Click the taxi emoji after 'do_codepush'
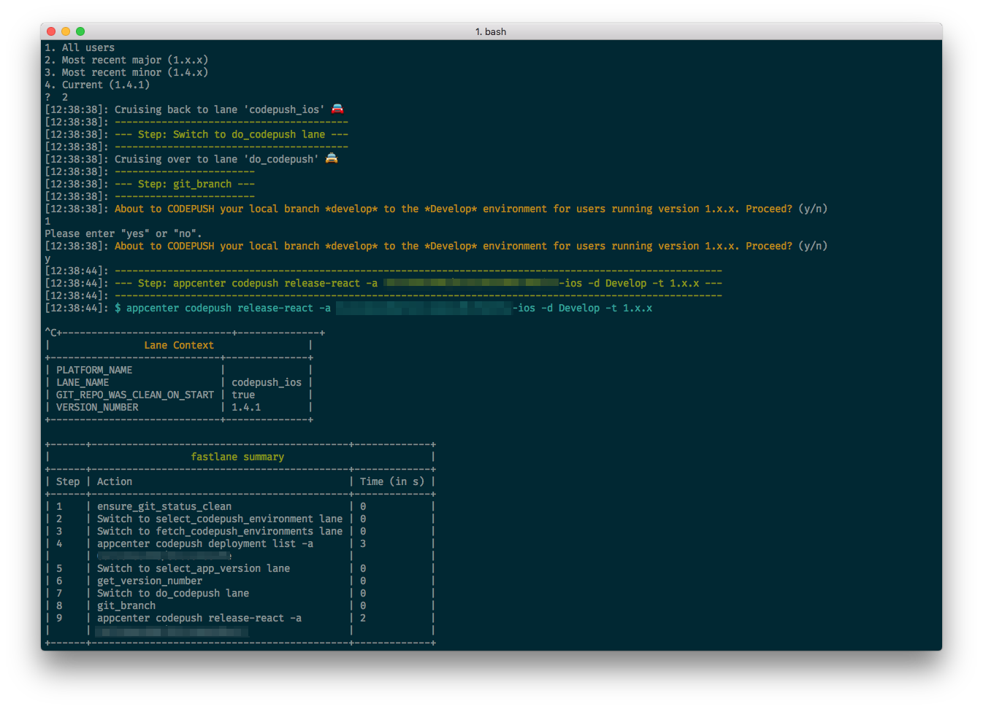This screenshot has height=709, width=983. tap(332, 158)
